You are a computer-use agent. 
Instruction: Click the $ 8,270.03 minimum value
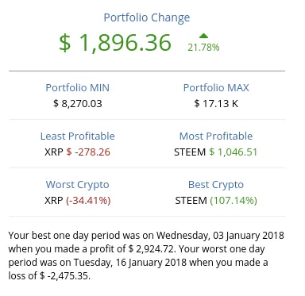pyautogui.click(x=78, y=103)
